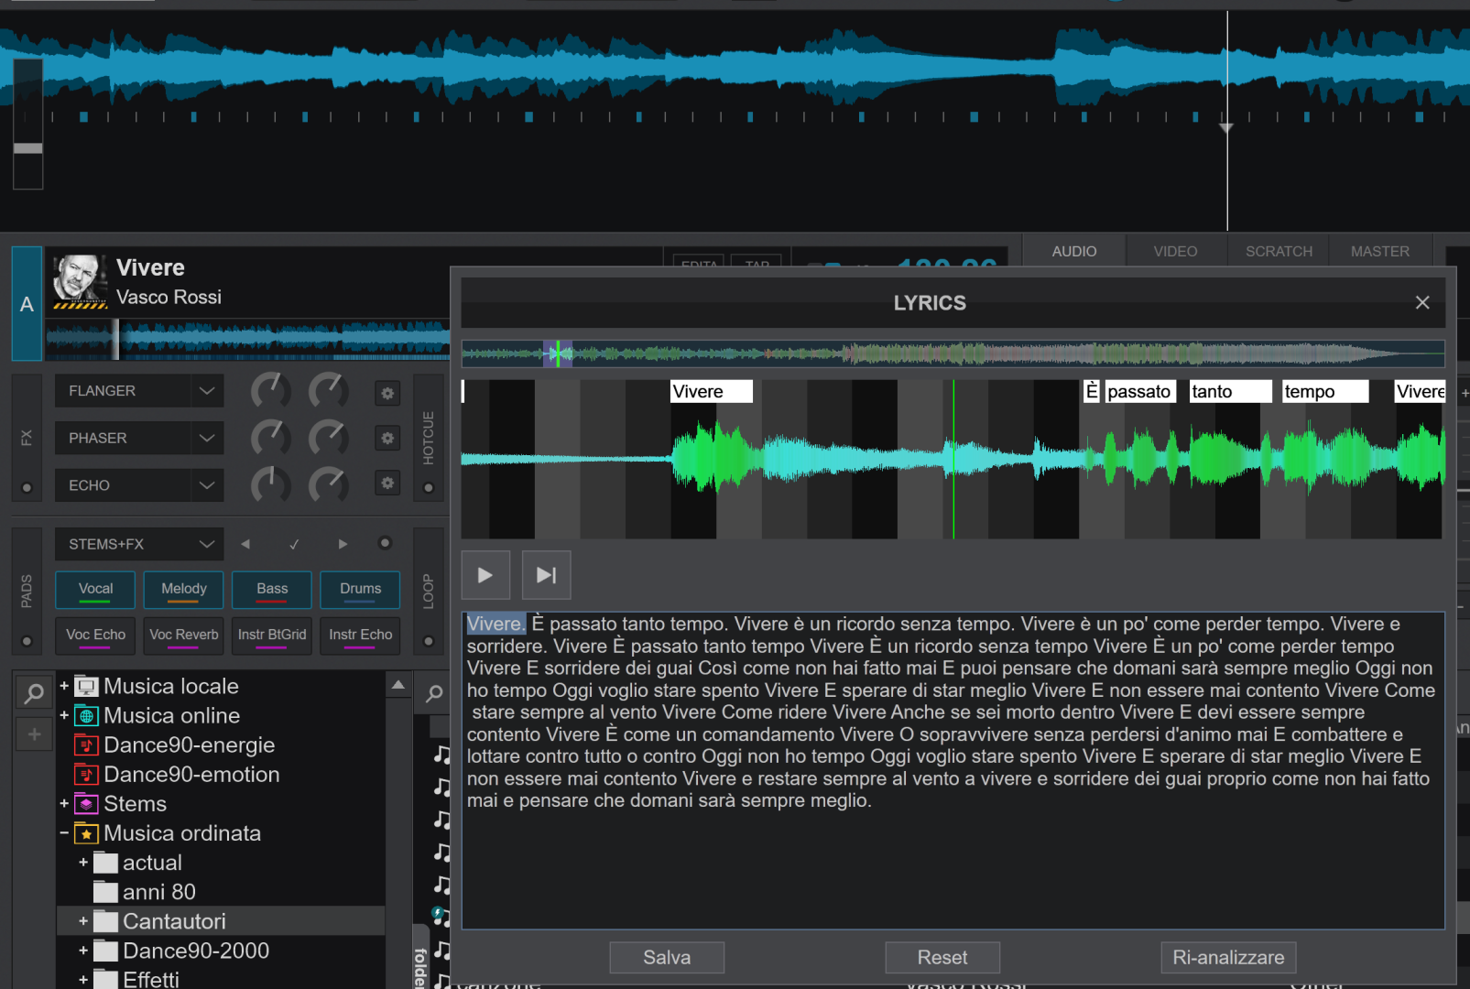Switch to the SCRATCH tab
The height and width of the screenshot is (989, 1470).
[1279, 251]
